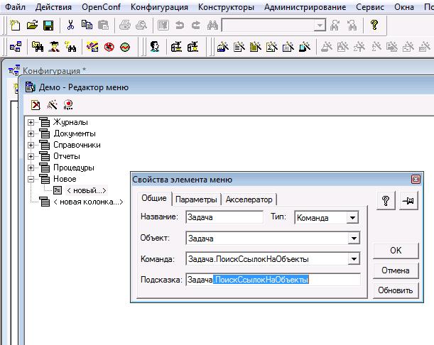The width and height of the screenshot is (434, 345).
Task: Click the Подсказка input field
Action: (273, 280)
